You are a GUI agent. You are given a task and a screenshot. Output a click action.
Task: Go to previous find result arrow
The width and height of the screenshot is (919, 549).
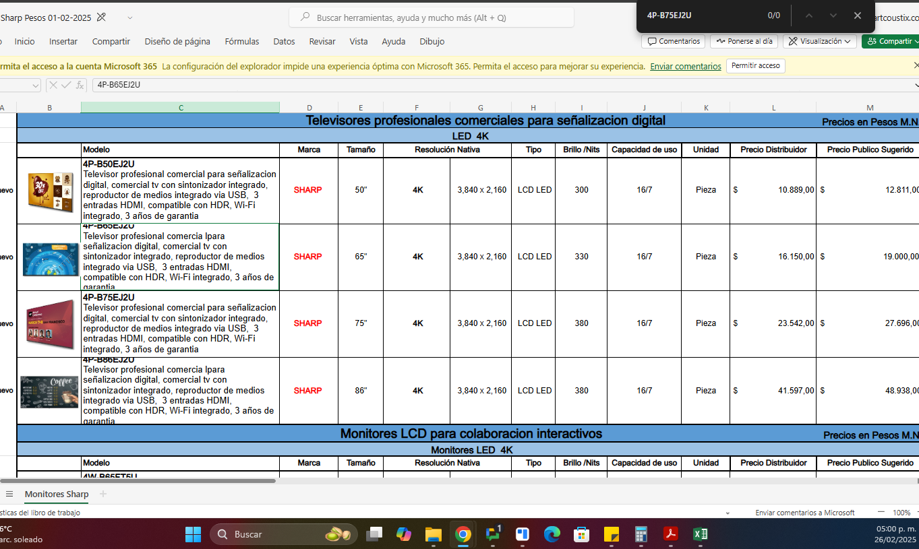point(809,15)
